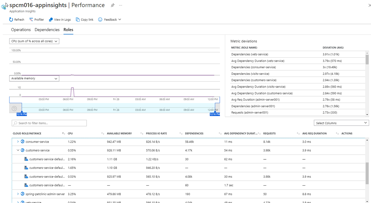This screenshot has height=203, width=371.
Task: Click the consumer-service role icon
Action: (x=23, y=142)
